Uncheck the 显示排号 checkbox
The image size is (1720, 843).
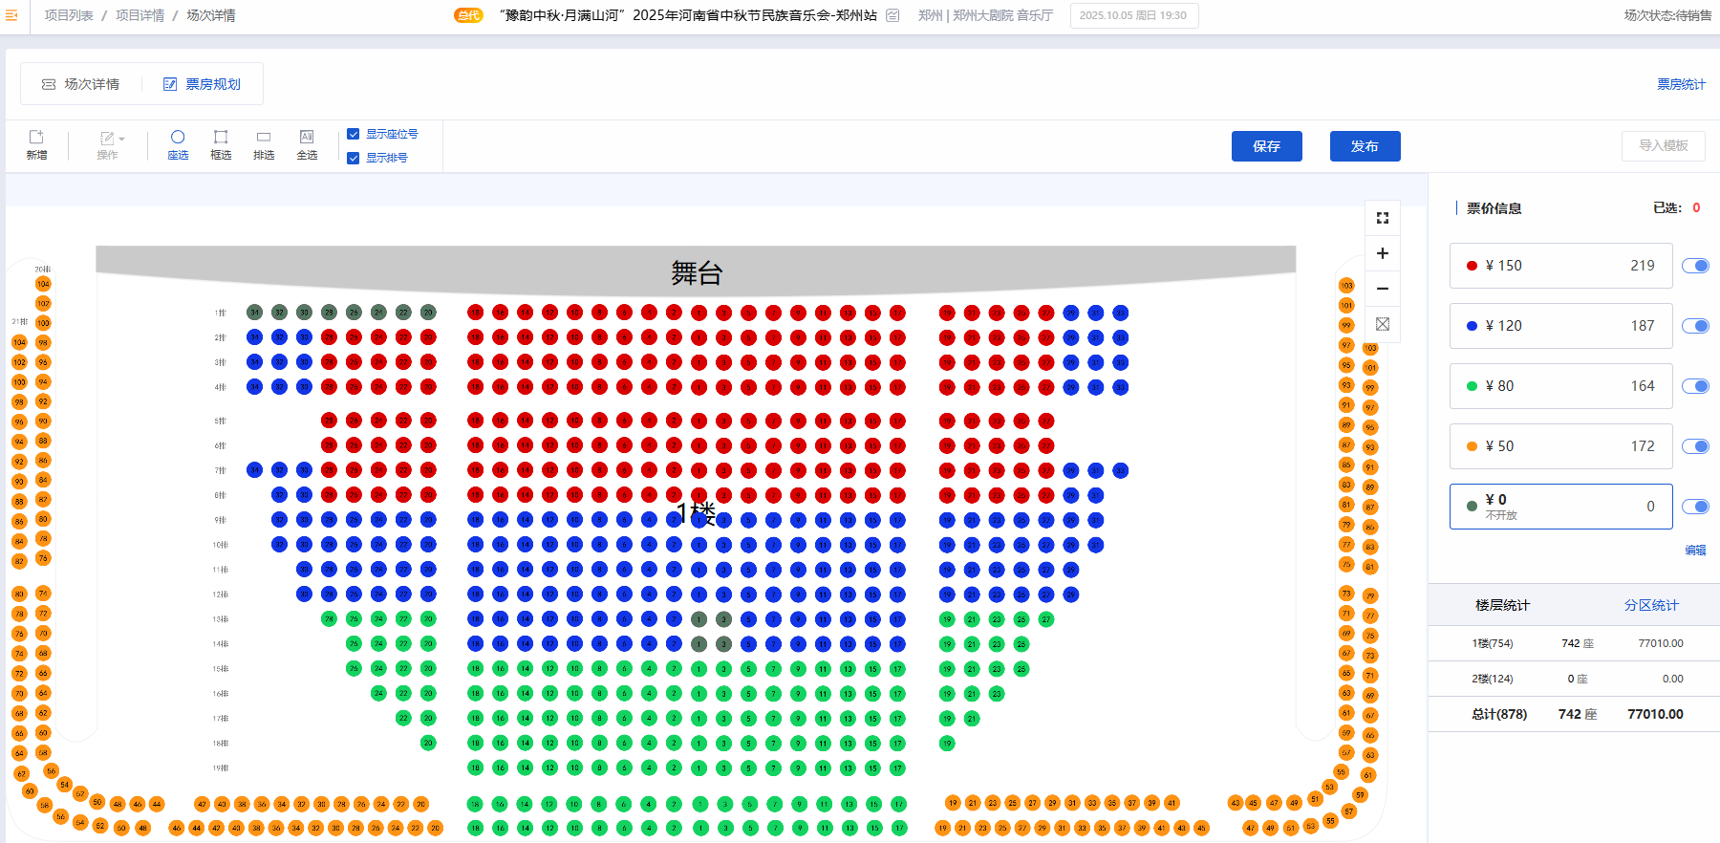[354, 158]
